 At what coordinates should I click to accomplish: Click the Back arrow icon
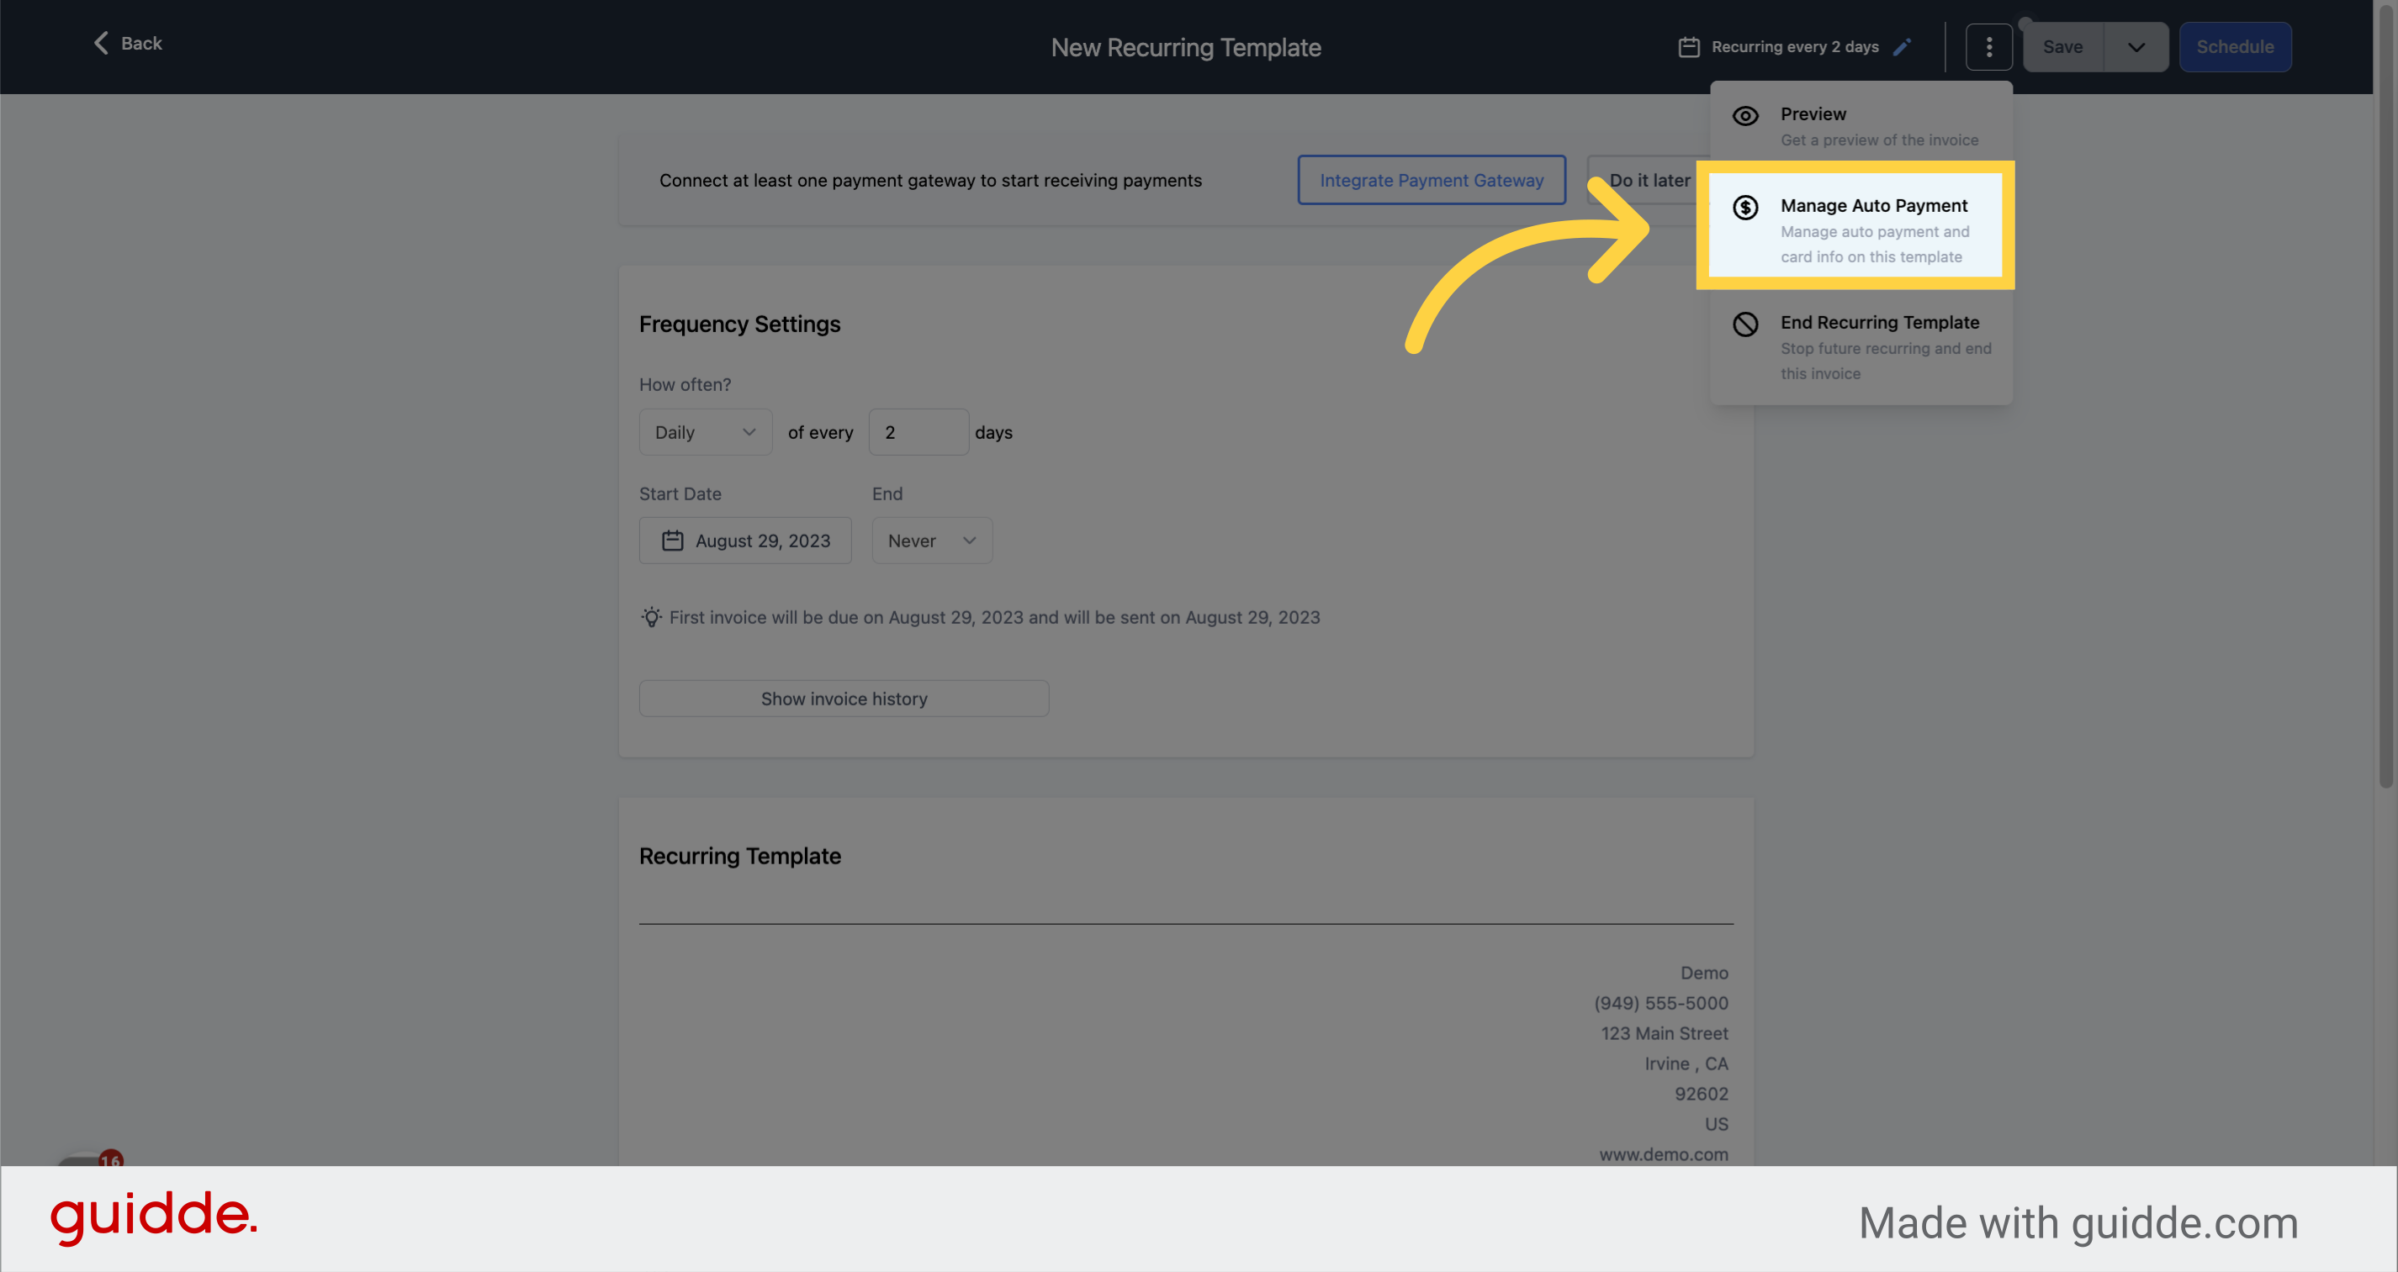click(101, 43)
